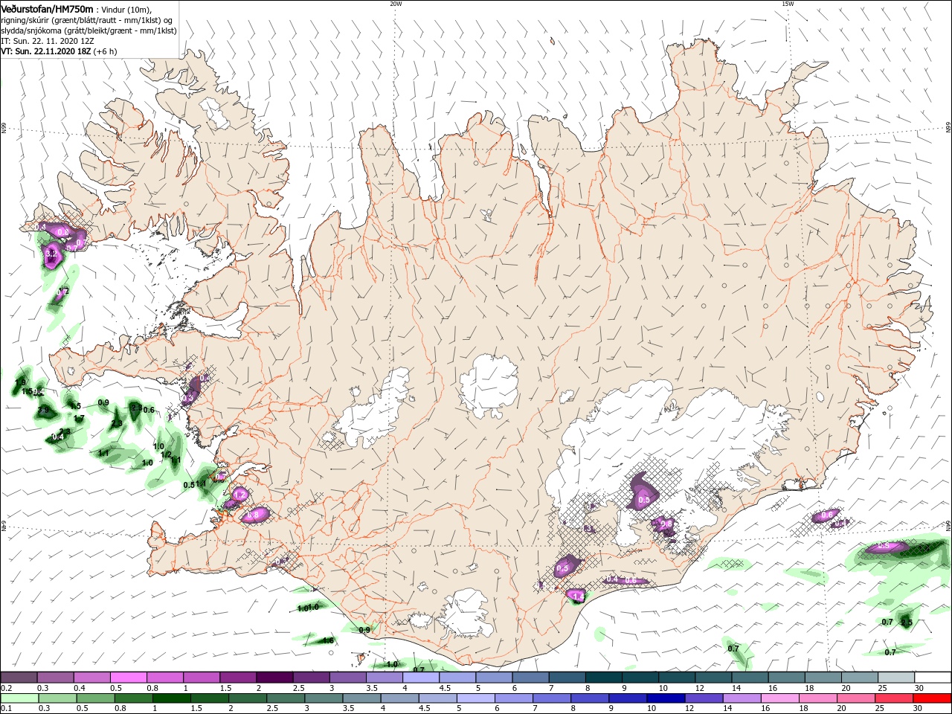
Task: Click the white 30 swatch ending the top legend row
Action: (931, 678)
